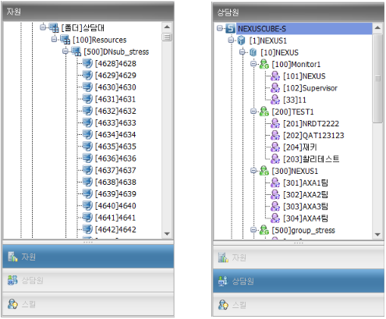
Task: Switch to 스킬 tab in right panel
Action: coord(299,305)
